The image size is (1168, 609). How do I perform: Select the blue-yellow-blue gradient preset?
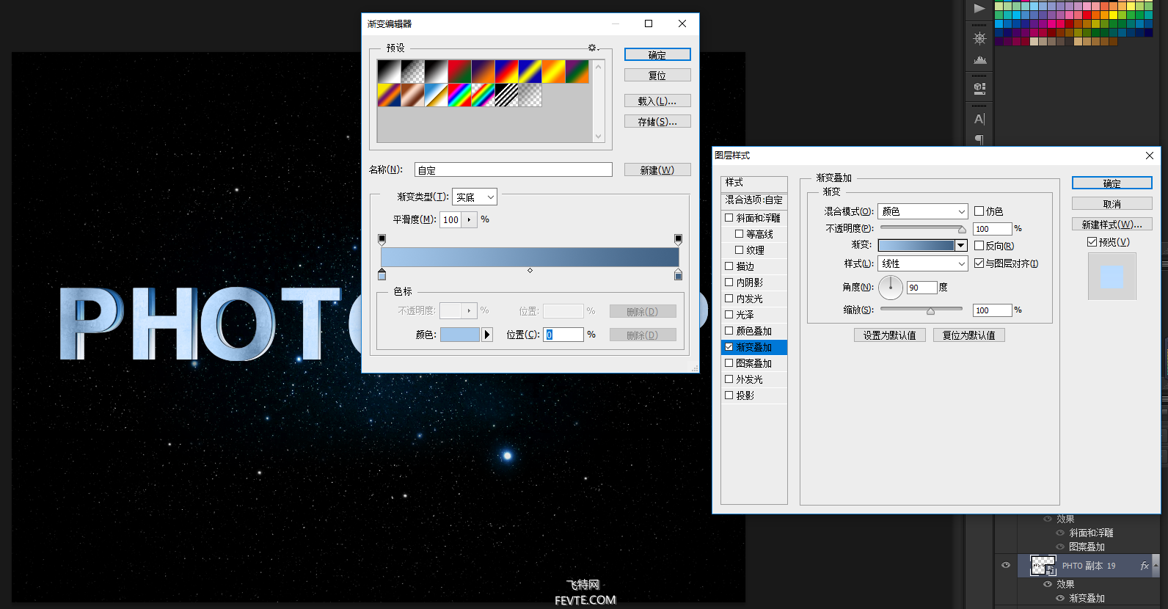click(530, 72)
